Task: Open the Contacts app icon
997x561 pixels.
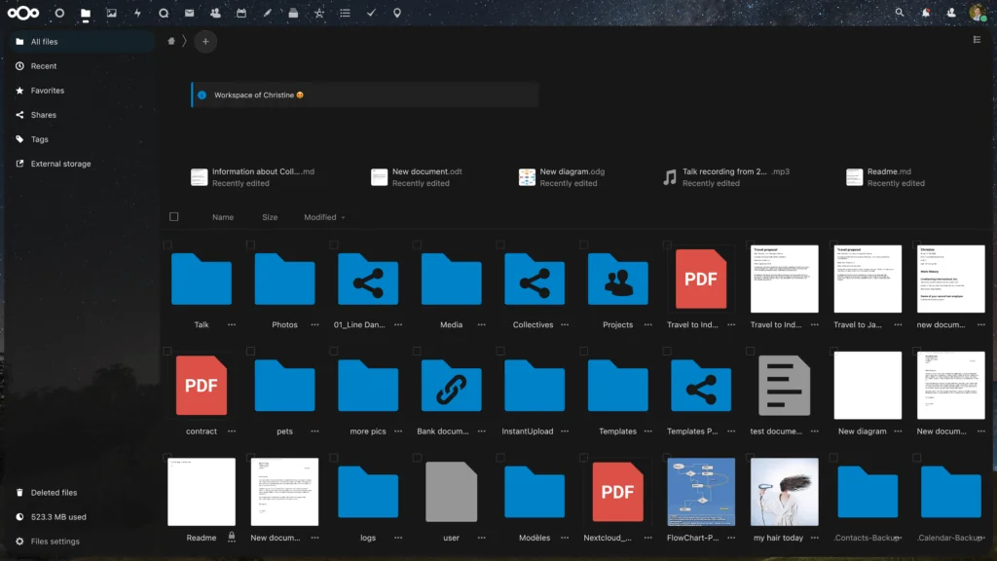Action: [x=215, y=13]
